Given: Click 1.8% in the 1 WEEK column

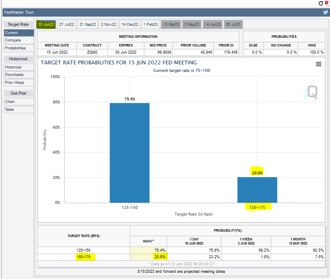Looking at the screenshot, I should coord(246,257).
